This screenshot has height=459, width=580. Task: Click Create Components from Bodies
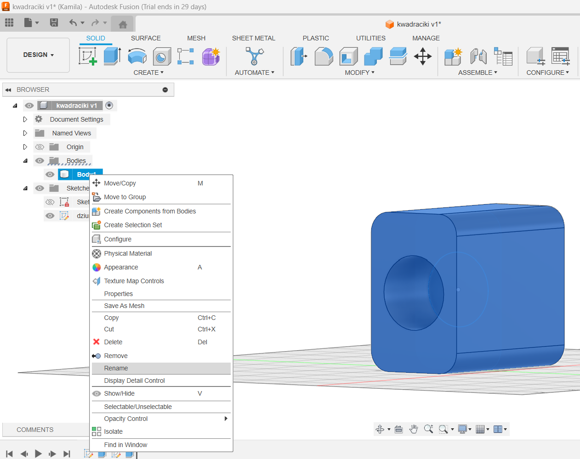click(161, 211)
